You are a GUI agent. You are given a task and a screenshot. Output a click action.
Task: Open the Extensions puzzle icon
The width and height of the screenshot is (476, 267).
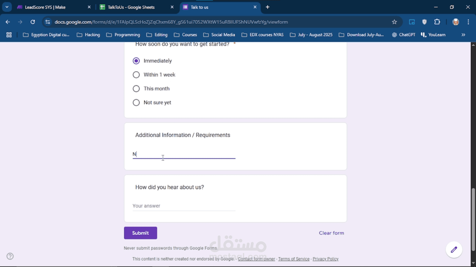437,22
